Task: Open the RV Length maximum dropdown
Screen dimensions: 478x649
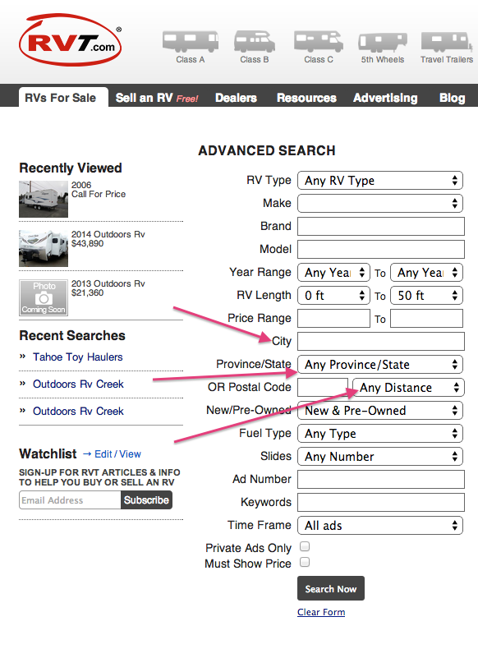Action: 426,296
